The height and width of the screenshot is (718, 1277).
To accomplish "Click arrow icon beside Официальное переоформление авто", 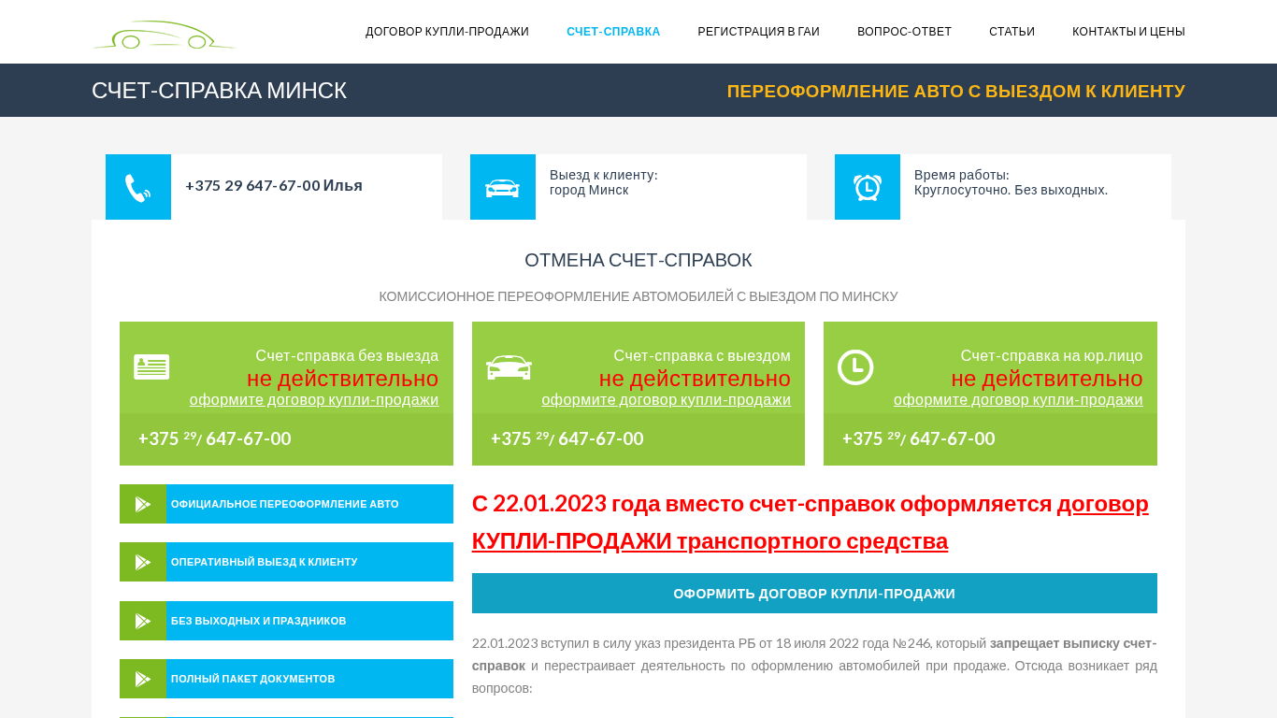I will [143, 504].
